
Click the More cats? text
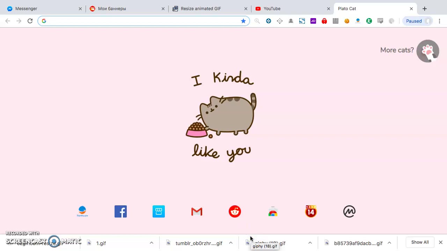397,50
